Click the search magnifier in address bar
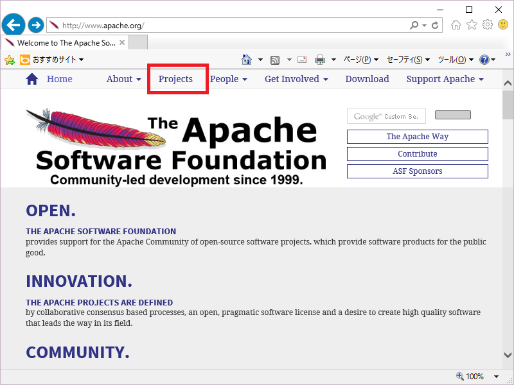This screenshot has width=514, height=385. [x=414, y=25]
